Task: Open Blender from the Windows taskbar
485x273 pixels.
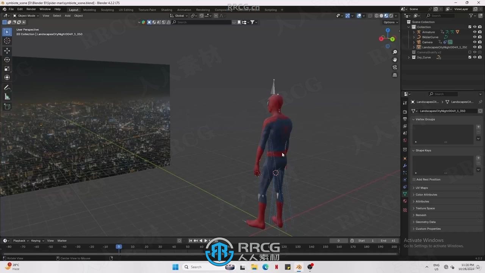Action: 299,267
